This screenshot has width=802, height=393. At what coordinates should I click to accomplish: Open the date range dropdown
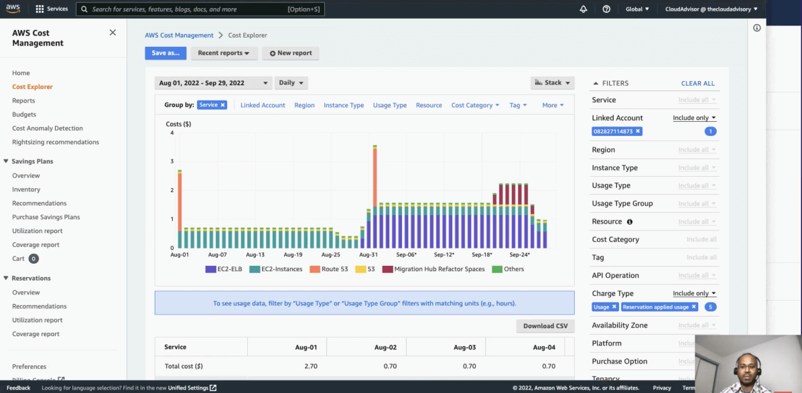212,83
